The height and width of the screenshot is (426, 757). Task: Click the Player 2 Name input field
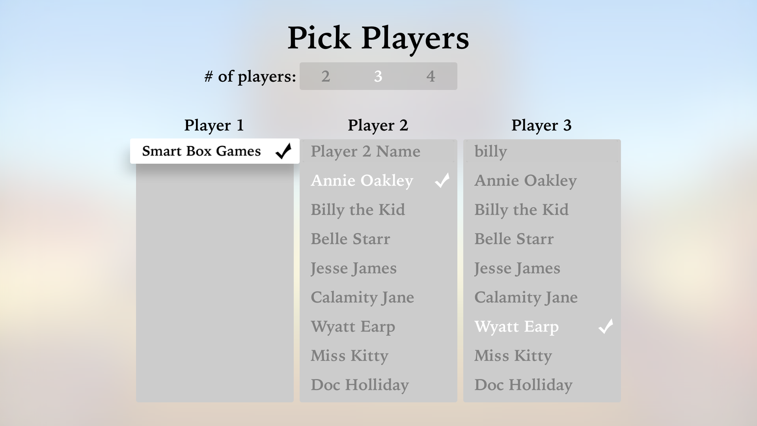(365, 151)
